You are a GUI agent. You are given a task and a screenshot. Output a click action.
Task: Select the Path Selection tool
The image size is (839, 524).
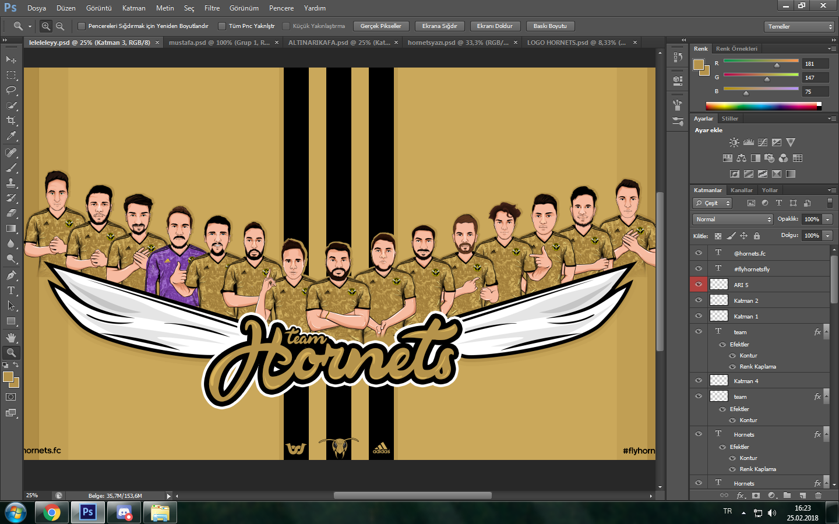click(x=11, y=306)
